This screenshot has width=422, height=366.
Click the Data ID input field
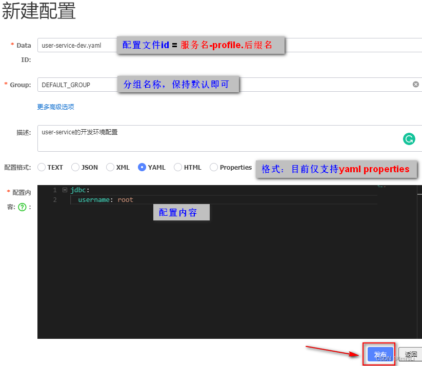coord(77,45)
